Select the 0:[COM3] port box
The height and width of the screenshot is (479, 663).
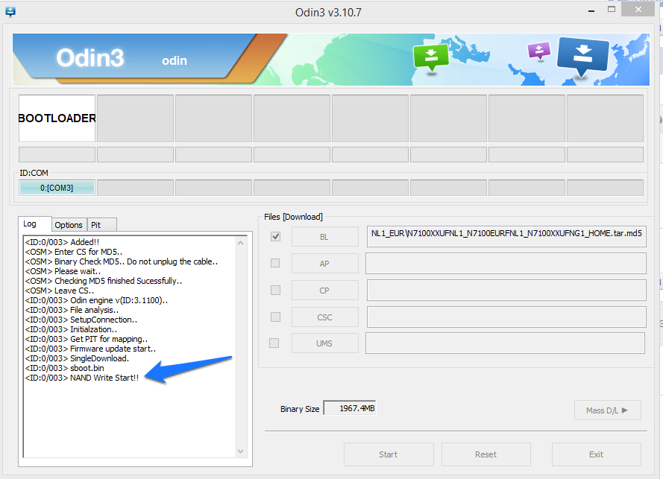(57, 188)
